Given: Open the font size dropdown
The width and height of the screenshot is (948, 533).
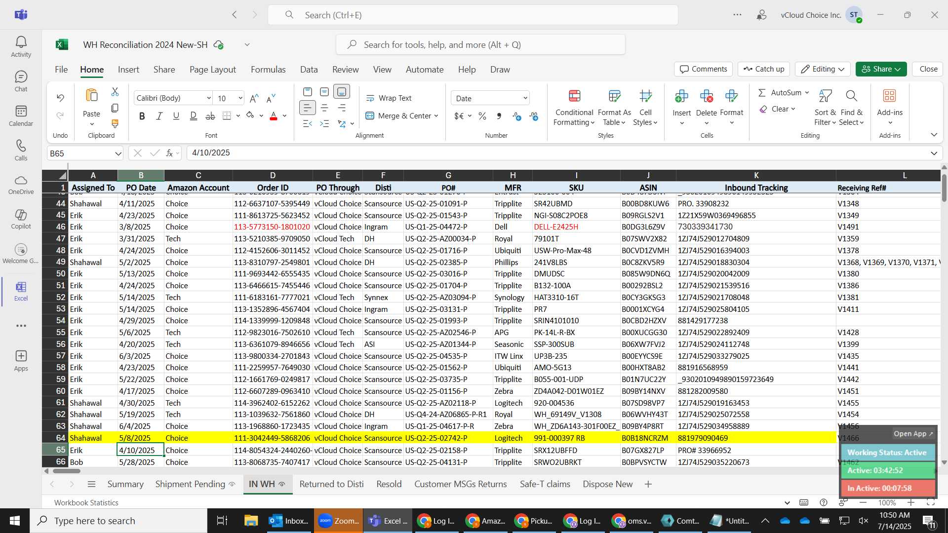Looking at the screenshot, I should click(240, 98).
